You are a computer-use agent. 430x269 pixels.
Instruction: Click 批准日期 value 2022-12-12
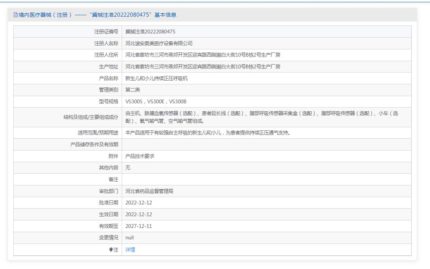[139, 203]
